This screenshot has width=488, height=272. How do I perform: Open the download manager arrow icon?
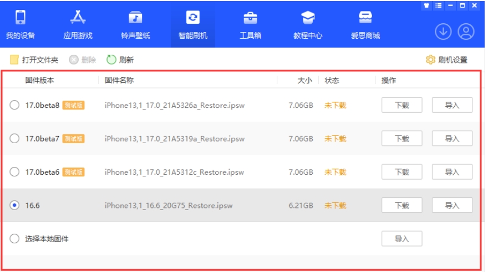(443, 32)
